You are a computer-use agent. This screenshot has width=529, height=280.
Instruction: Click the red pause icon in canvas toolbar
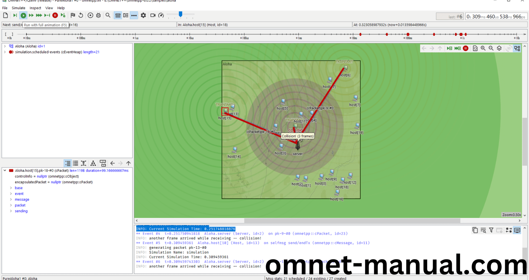tap(466, 48)
